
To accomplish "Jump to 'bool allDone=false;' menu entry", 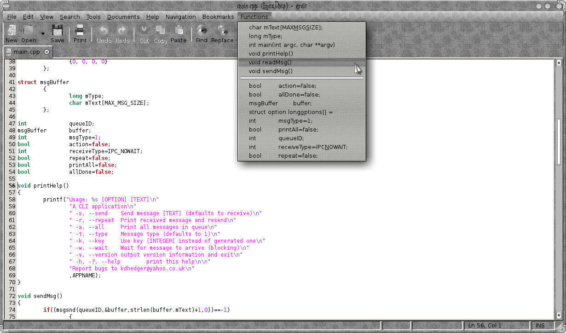I will [302, 95].
